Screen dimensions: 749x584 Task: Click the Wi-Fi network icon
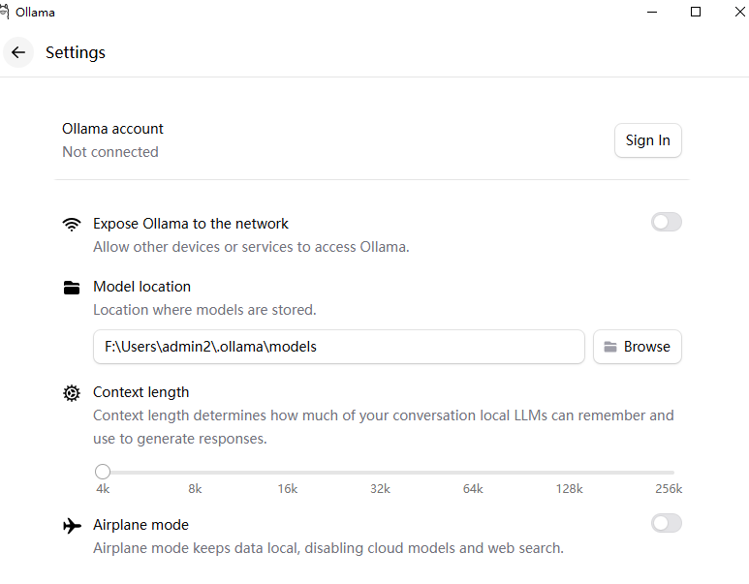click(x=72, y=224)
